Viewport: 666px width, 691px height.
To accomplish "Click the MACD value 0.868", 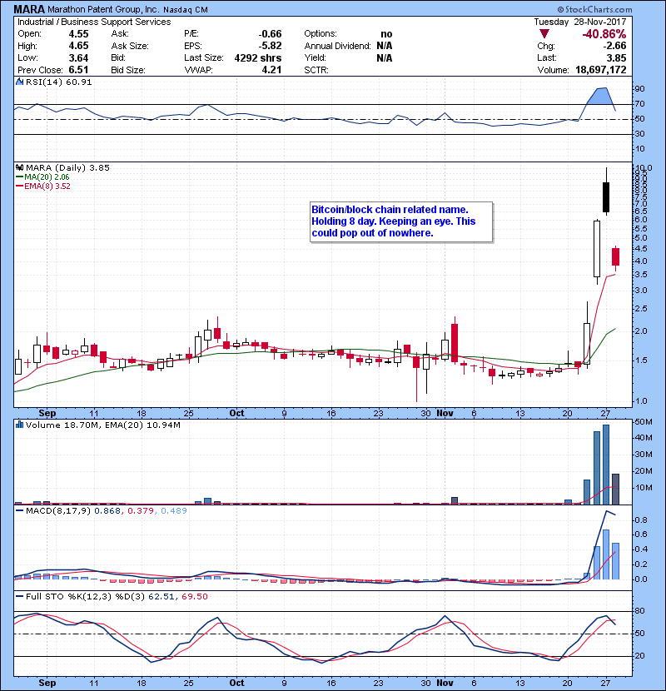I will 107,511.
